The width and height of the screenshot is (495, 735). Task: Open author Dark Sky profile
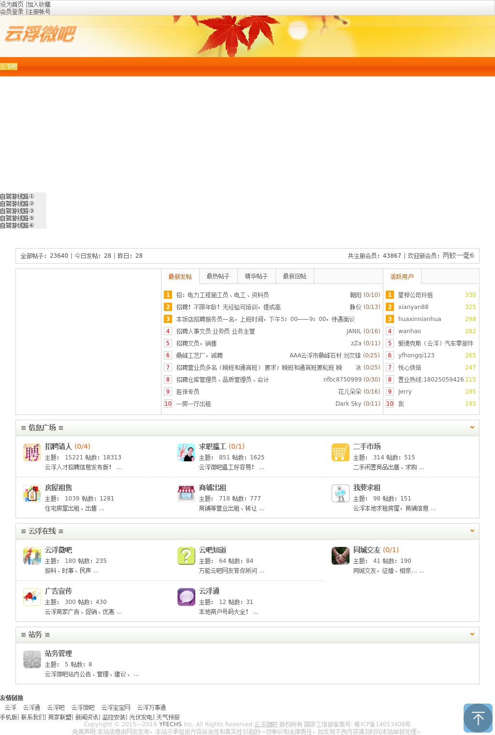point(348,404)
